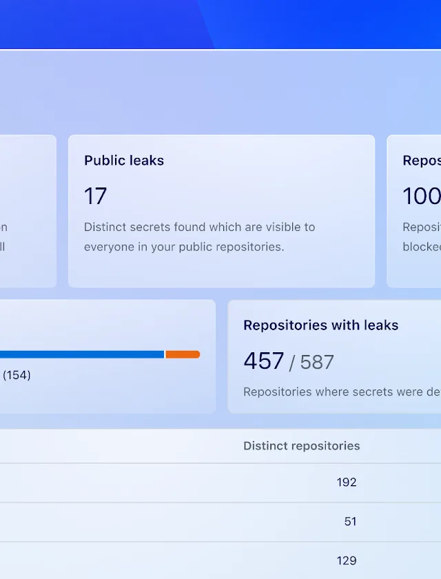
Task: Click the cut-off "Repos" card title
Action: point(421,161)
